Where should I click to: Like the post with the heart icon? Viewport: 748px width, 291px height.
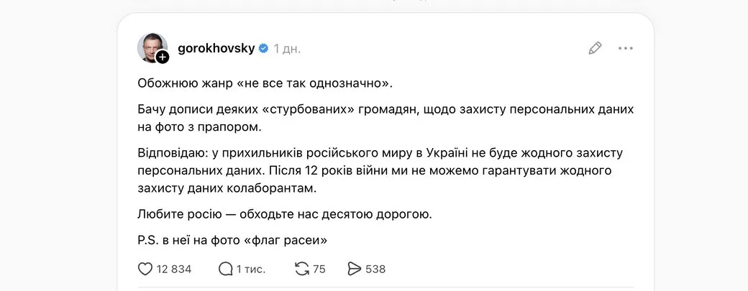pos(145,269)
